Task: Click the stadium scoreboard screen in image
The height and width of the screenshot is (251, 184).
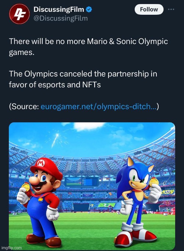Action: click(x=82, y=182)
